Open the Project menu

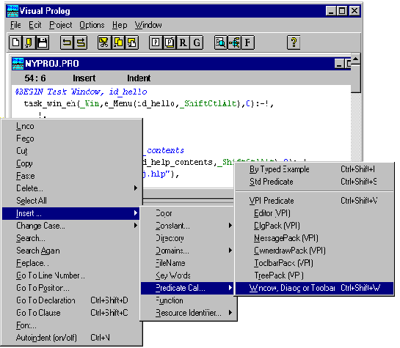coord(60,25)
